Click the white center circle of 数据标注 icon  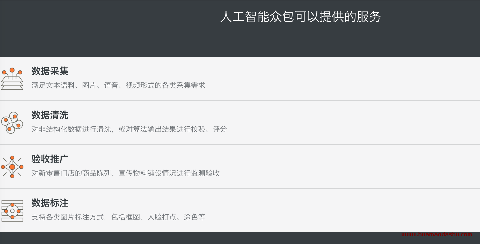click(x=12, y=211)
